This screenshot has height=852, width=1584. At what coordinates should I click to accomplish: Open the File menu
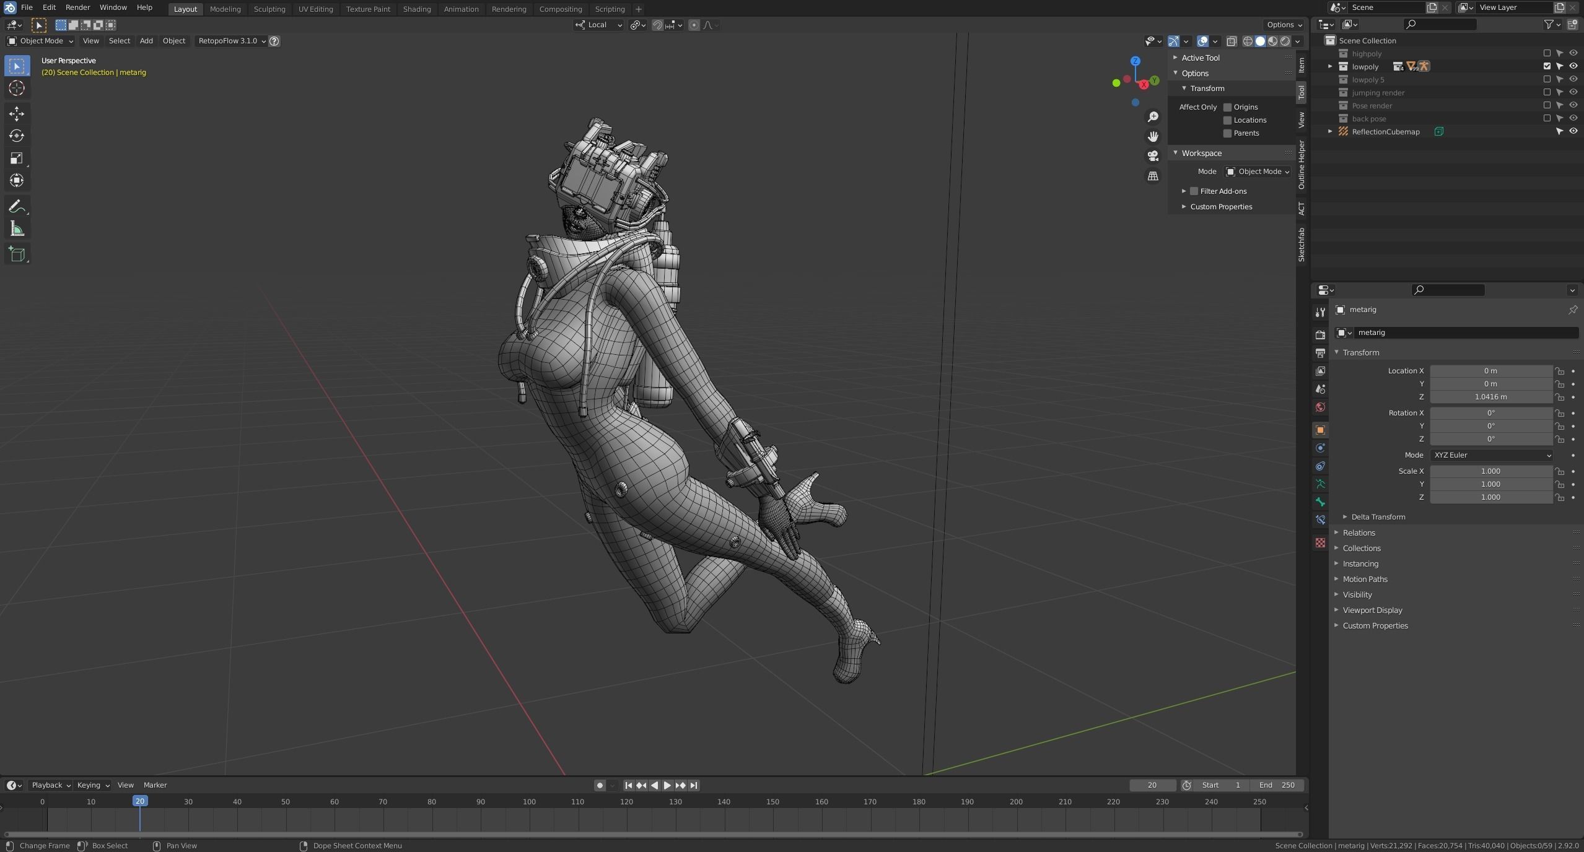(x=27, y=7)
